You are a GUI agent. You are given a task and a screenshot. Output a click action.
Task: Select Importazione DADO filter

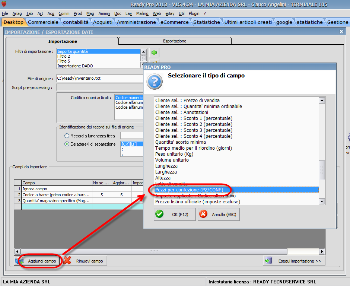[x=98, y=66]
